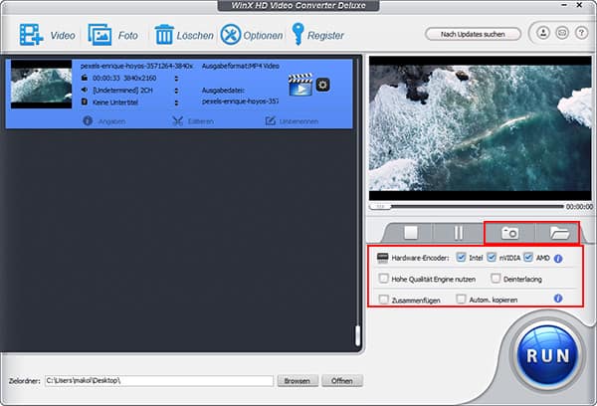597x406 pixels.
Task: Enable Hohe Qualität Engine nutzen
Action: 383,279
